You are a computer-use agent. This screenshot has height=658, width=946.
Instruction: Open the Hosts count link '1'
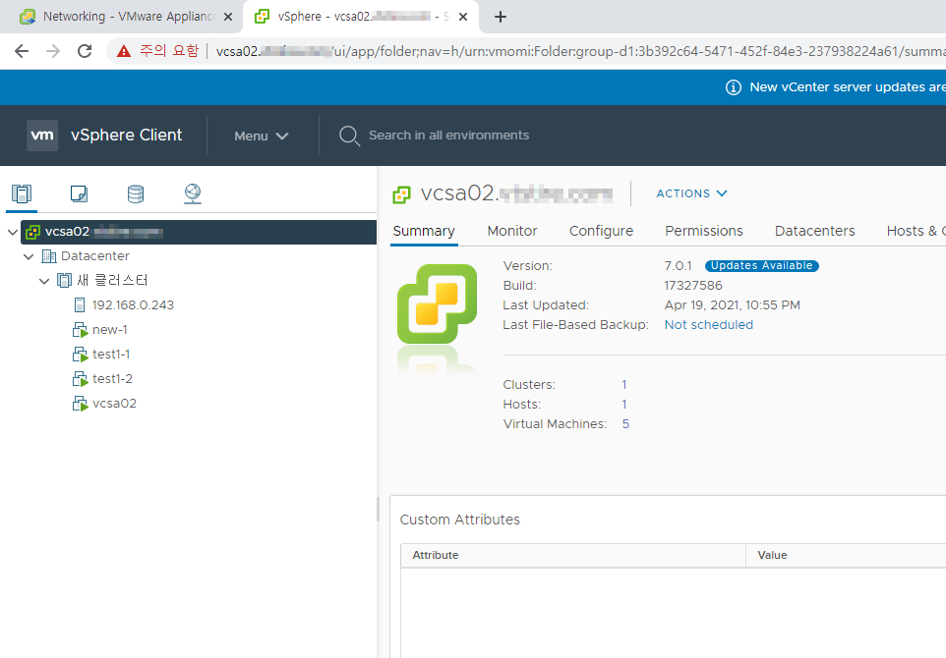click(624, 405)
